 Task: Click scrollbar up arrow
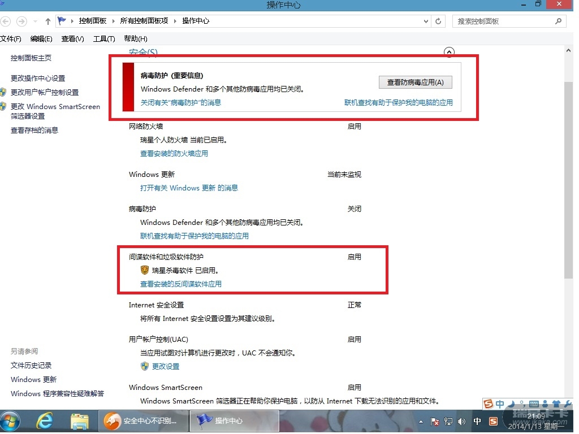[568, 51]
